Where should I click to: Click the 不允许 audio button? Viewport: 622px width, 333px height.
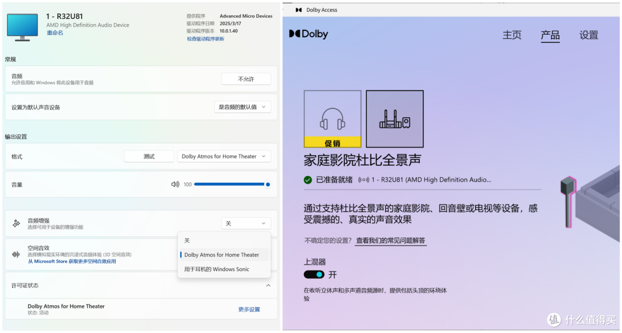(x=246, y=79)
